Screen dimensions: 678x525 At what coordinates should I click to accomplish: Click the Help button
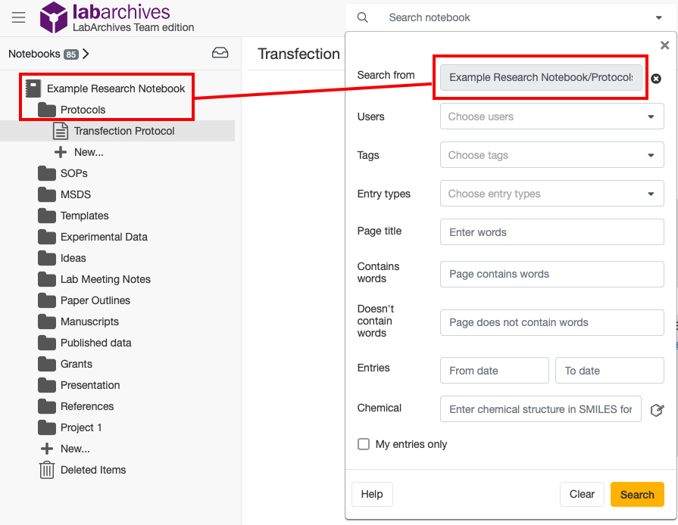point(372,494)
